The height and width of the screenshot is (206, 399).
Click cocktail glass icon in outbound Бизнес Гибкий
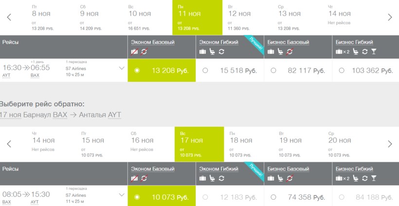374,51
